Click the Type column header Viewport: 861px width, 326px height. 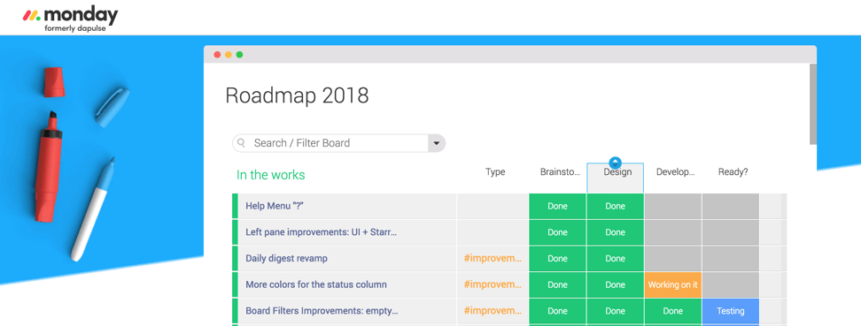pyautogui.click(x=495, y=172)
